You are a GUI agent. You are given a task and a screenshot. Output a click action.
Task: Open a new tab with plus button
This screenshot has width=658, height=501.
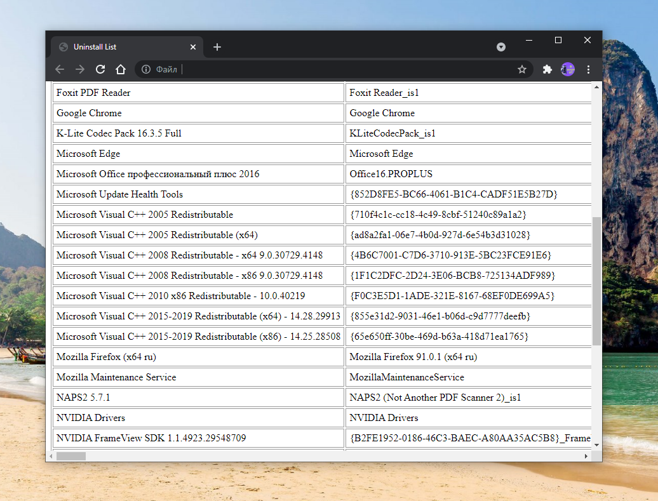(217, 47)
